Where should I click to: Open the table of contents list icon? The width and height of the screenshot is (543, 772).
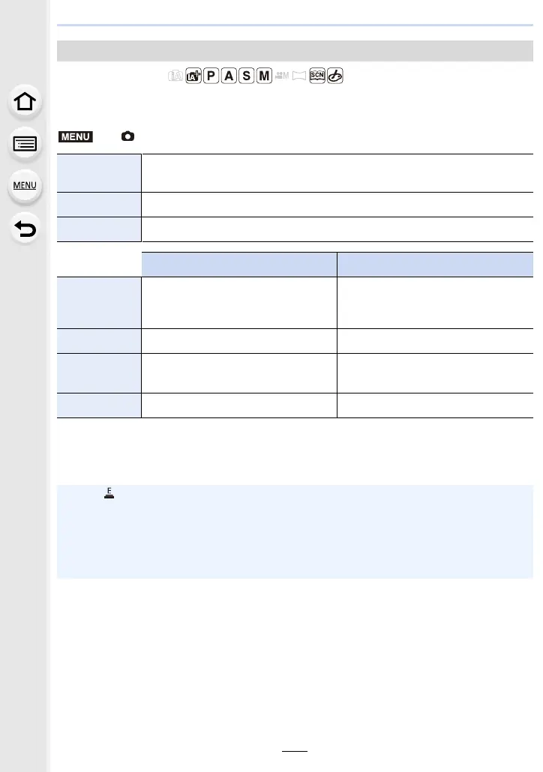25,144
